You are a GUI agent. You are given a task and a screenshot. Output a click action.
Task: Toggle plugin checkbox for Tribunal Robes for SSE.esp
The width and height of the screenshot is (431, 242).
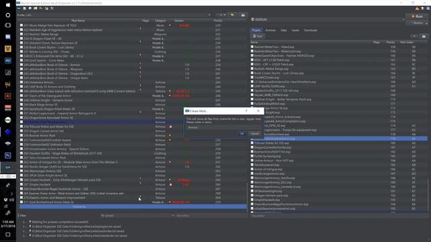[252, 143]
